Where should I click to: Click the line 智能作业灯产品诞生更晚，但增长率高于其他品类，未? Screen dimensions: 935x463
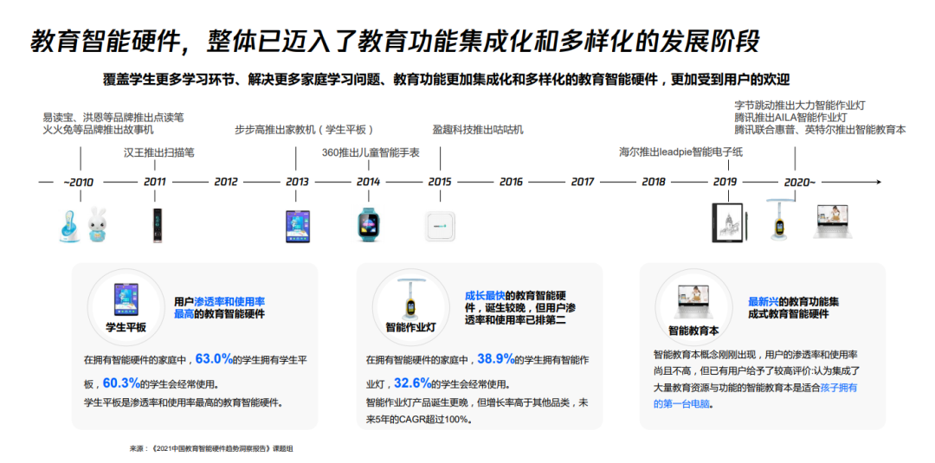[478, 402]
